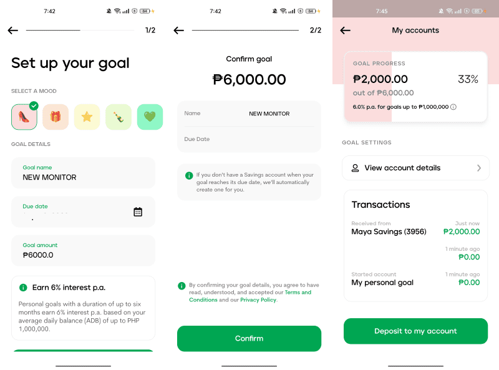Click the Due date input field
Image resolution: width=499 pixels, height=370 pixels.
coord(84,212)
